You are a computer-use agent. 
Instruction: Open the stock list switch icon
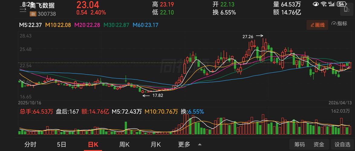(23, 9)
